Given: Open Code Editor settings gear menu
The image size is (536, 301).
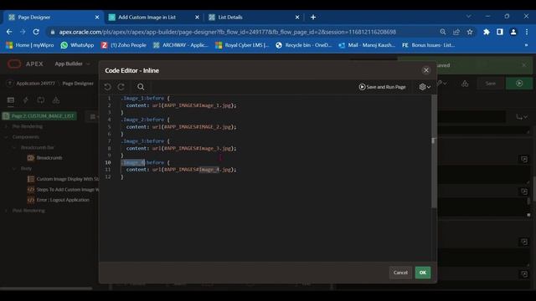Looking at the screenshot, I should [x=425, y=87].
